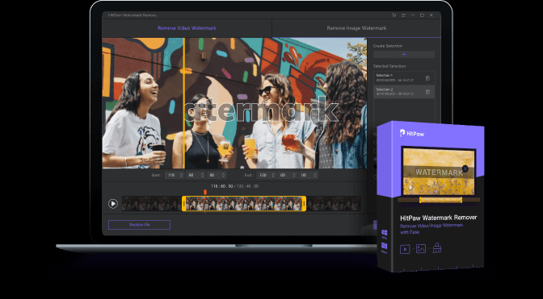Screen dimensions: 543x299
Task: Adjust the Start time first field stepper arrows
Action: [181, 176]
